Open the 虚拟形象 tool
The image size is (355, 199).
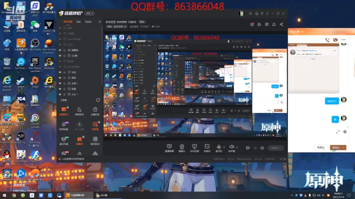64,140
